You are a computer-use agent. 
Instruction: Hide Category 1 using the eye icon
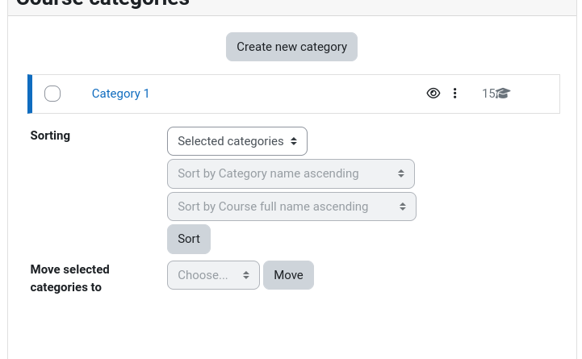pyautogui.click(x=433, y=93)
